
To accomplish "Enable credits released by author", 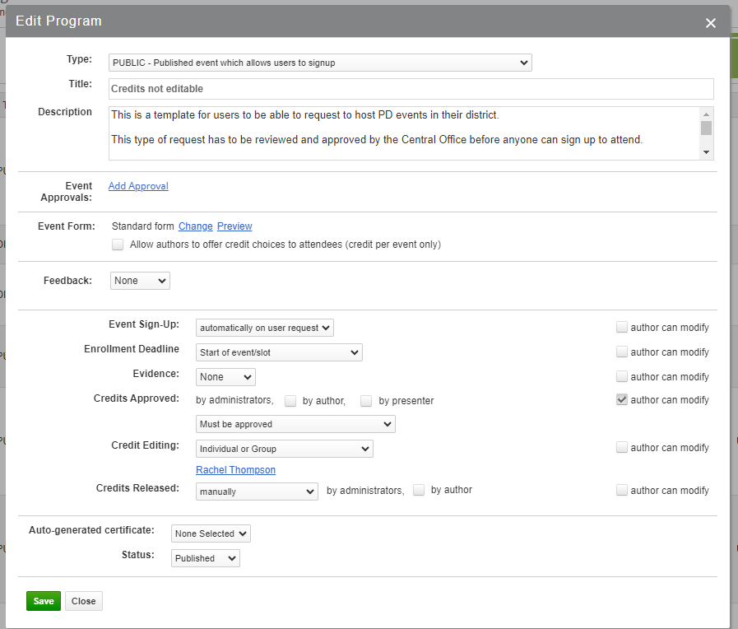I will click(419, 489).
